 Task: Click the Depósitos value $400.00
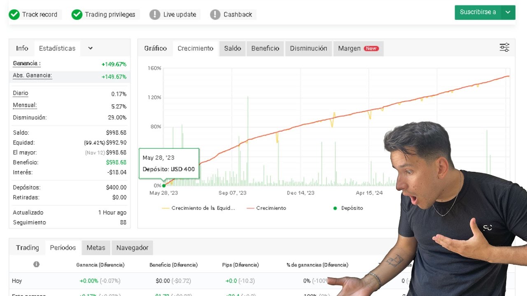116,187
